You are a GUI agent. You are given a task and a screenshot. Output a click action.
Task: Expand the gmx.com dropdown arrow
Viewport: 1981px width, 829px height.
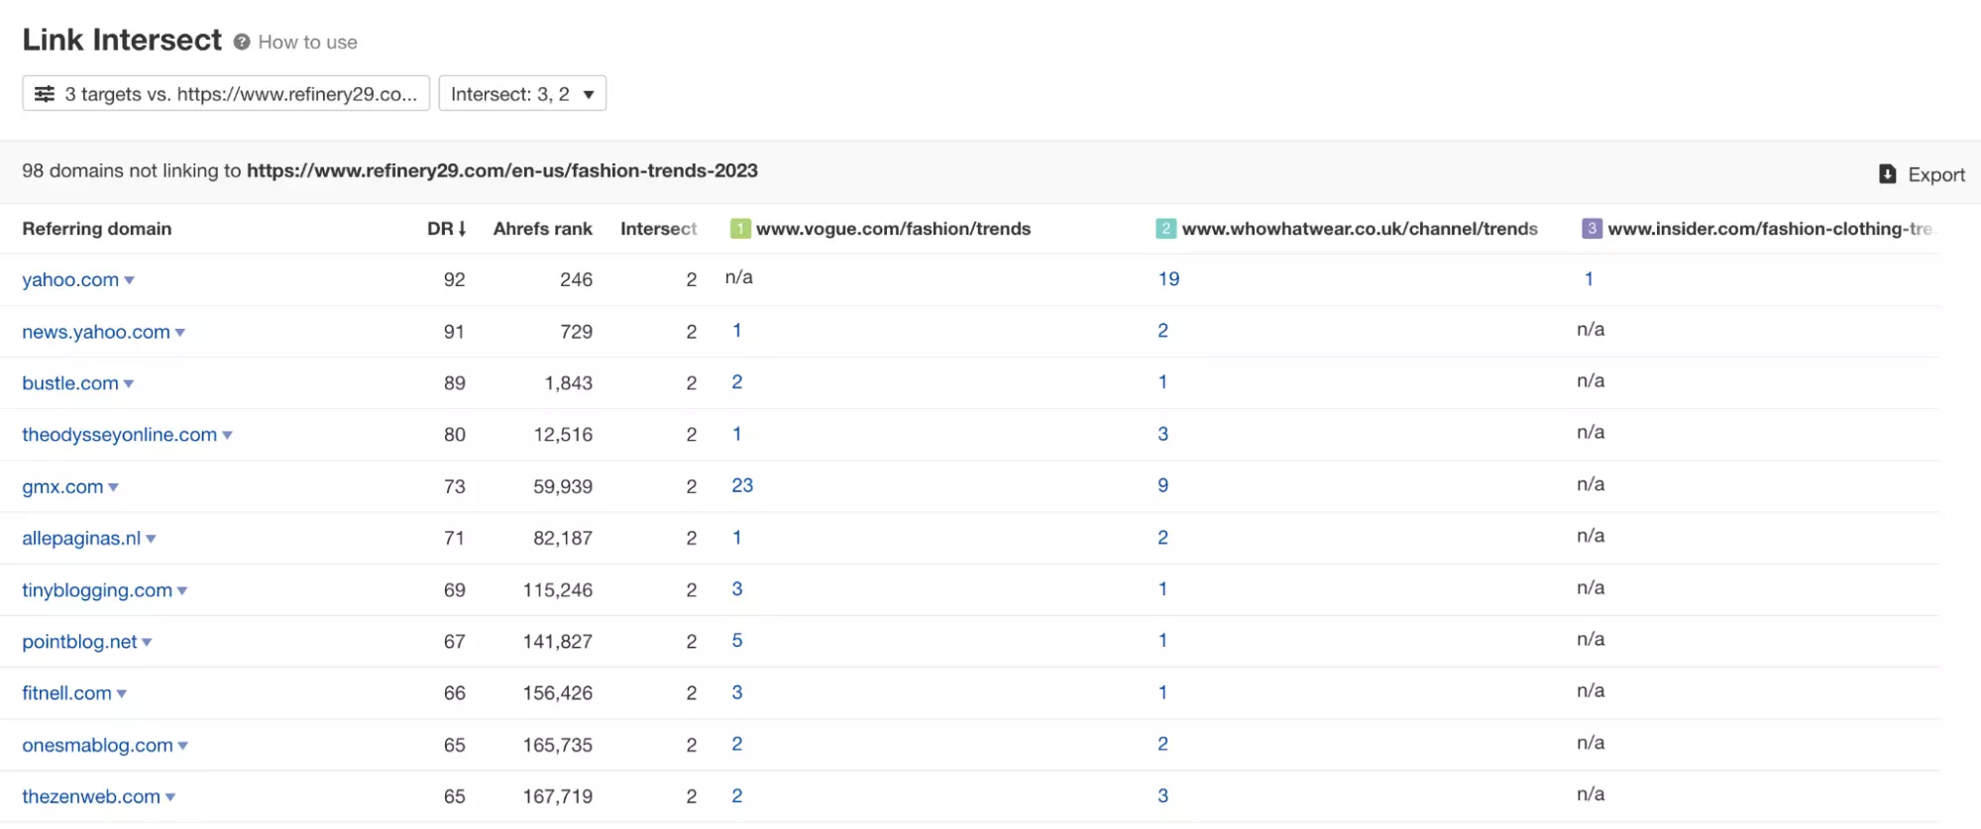click(x=114, y=487)
